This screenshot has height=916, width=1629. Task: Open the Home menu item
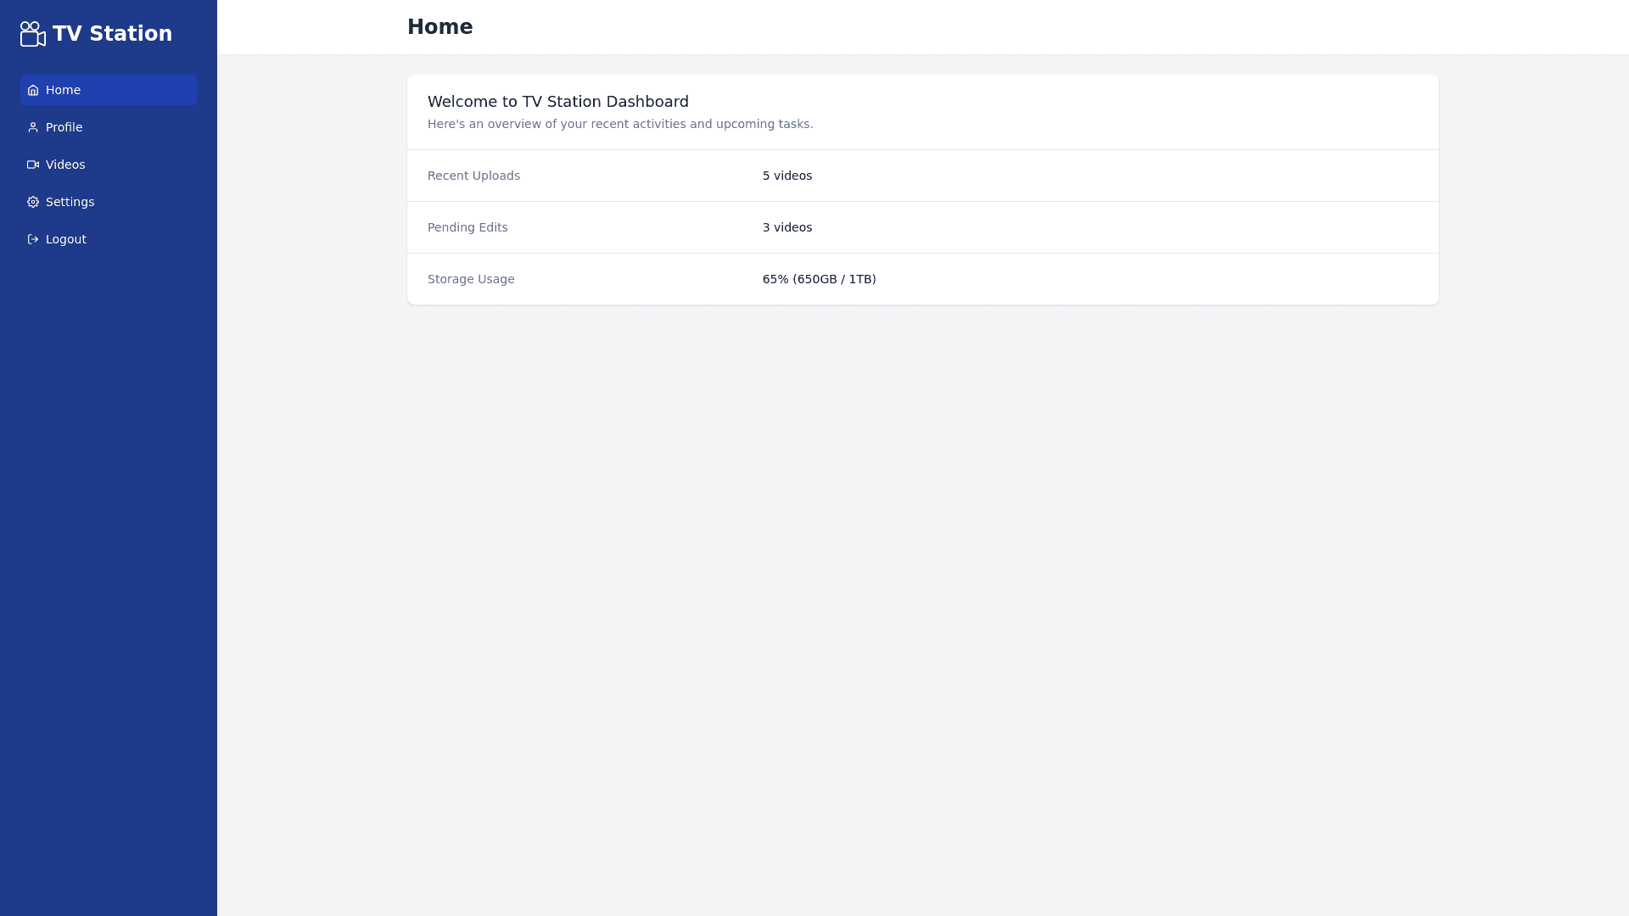[64, 90]
